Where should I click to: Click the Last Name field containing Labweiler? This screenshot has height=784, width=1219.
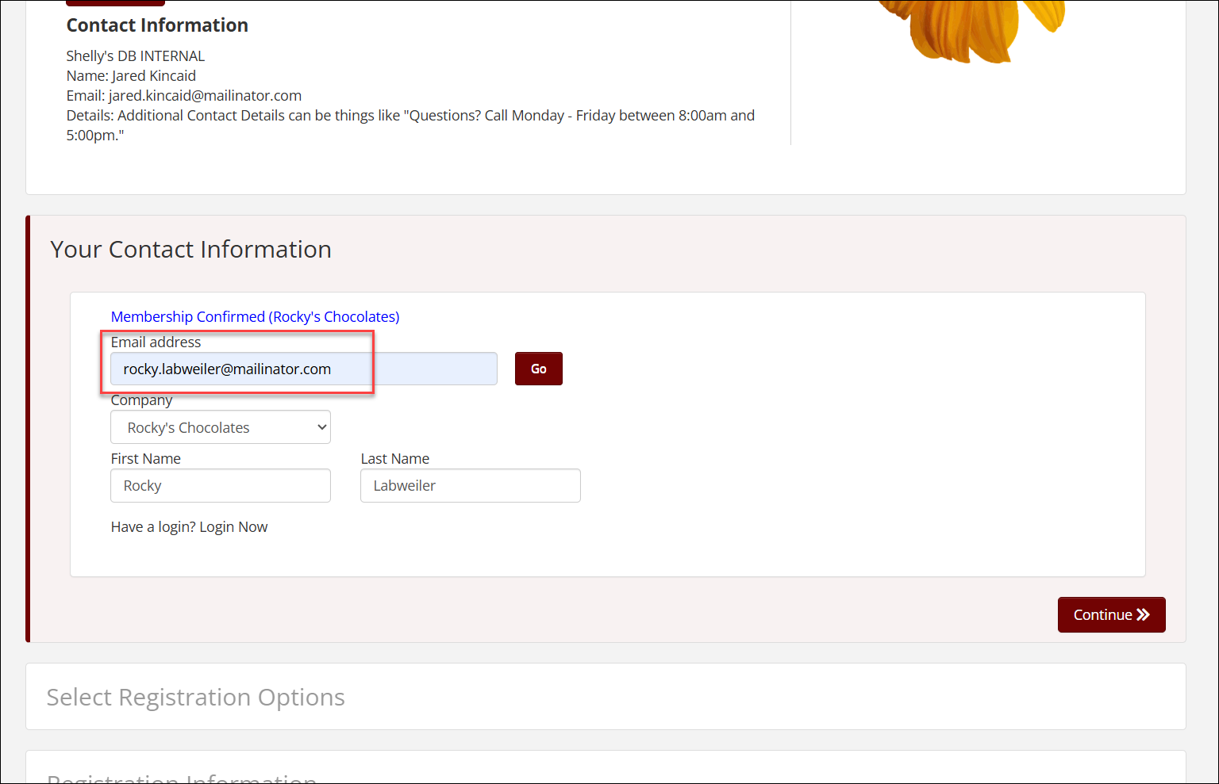[470, 485]
